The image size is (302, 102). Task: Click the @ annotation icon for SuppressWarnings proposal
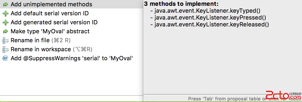click(x=5, y=58)
